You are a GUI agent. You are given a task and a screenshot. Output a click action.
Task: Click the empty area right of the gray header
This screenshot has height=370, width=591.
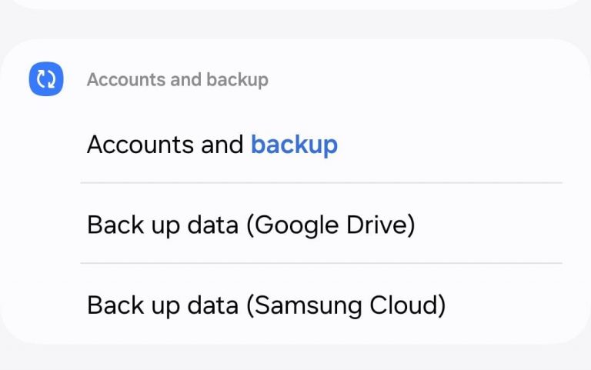pyautogui.click(x=423, y=80)
